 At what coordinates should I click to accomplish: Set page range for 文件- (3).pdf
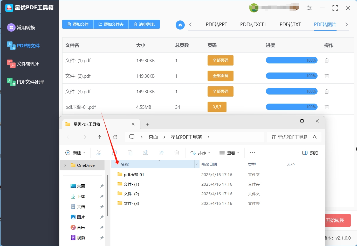coord(221,91)
